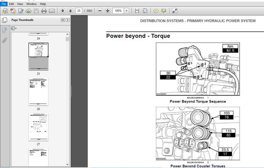Zoom in with the plus button
The width and height of the screenshot is (264, 168).
[x=108, y=11]
